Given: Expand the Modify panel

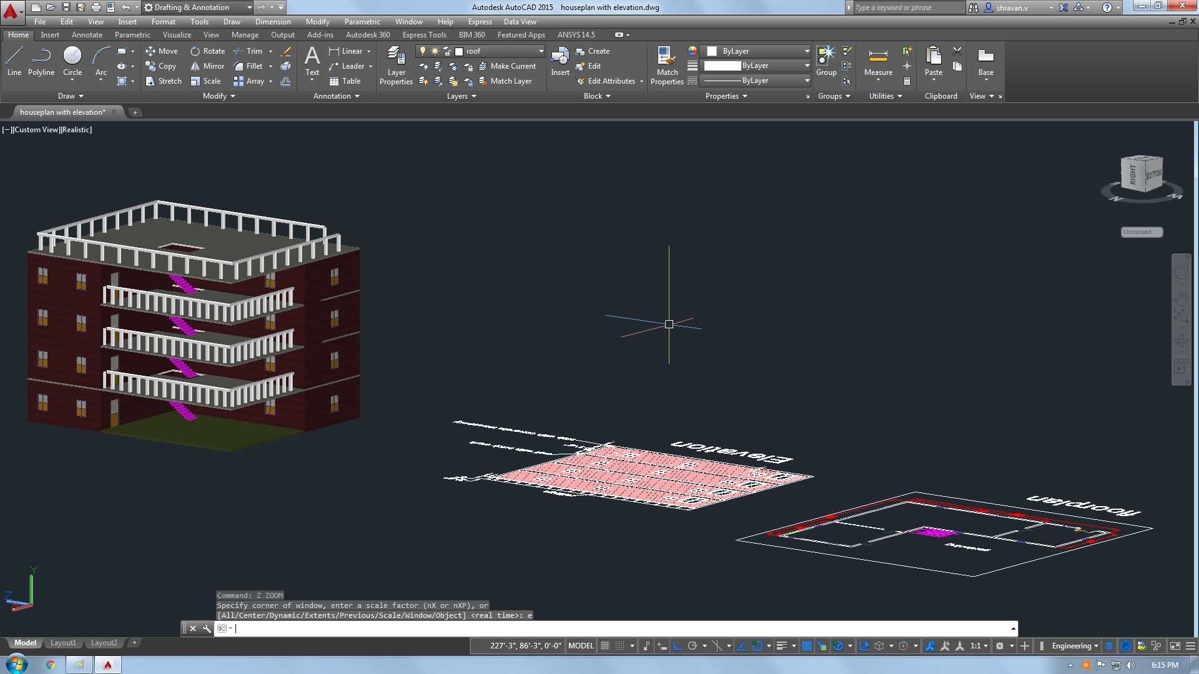Looking at the screenshot, I should pyautogui.click(x=219, y=96).
